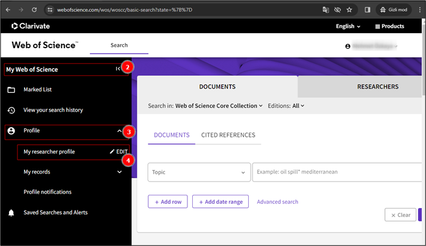Reload the page with the refresh icon
426x246 pixels.
[34, 10]
